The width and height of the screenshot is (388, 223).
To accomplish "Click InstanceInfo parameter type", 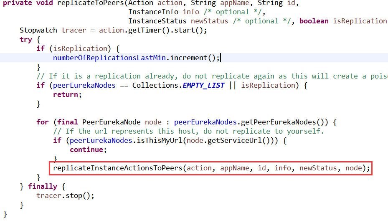I will pos(153,12).
